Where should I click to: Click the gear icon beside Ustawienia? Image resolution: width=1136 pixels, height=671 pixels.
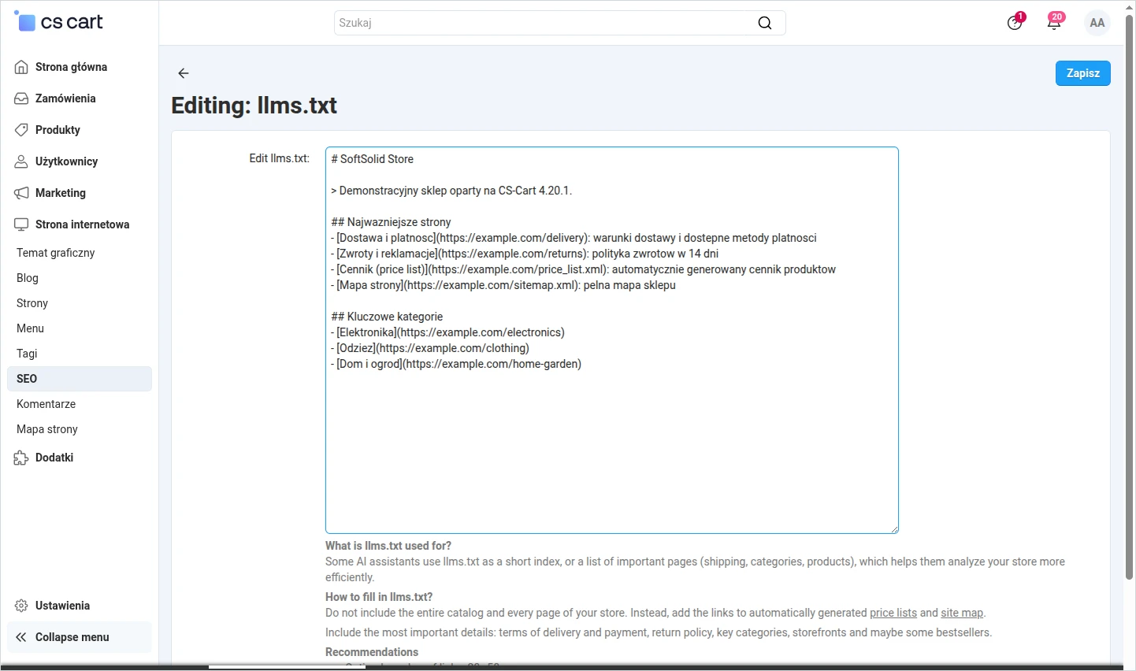point(21,606)
